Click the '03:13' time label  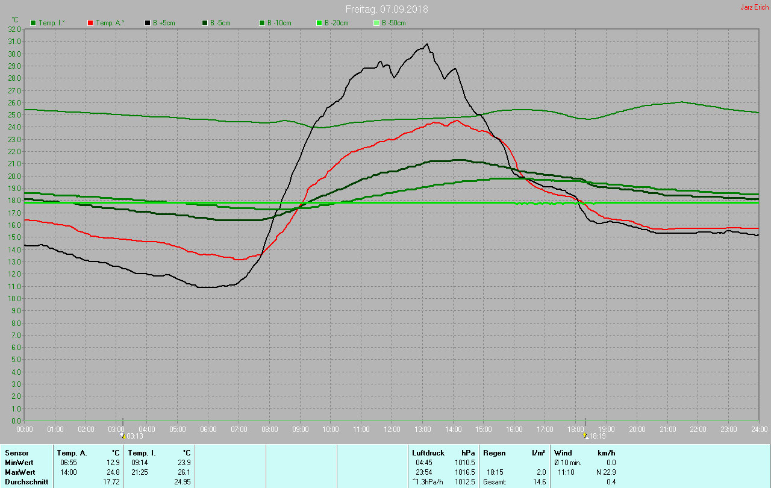[134, 436]
